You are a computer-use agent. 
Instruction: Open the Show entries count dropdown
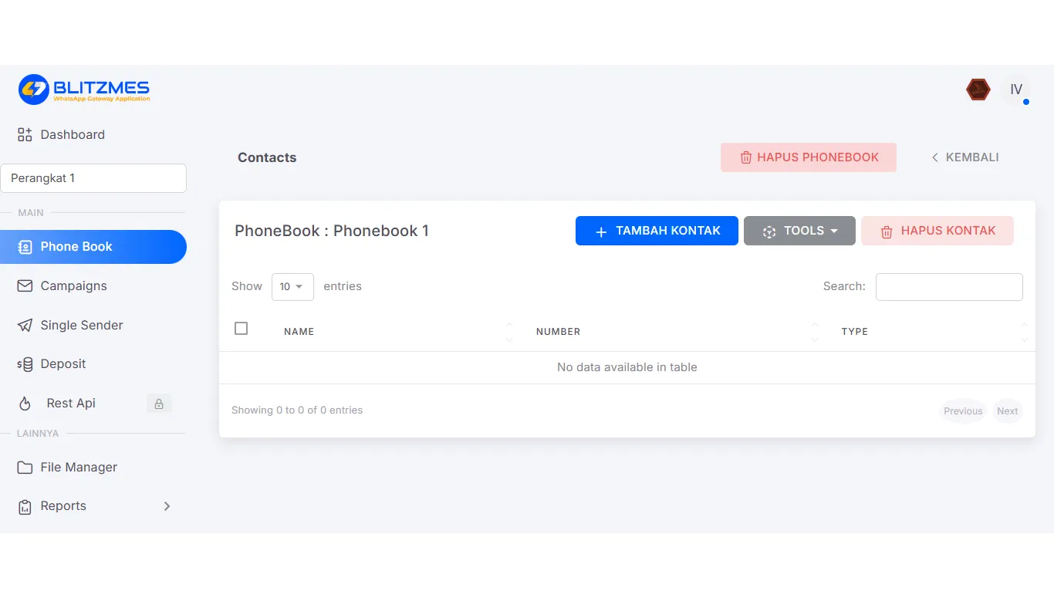(x=292, y=287)
